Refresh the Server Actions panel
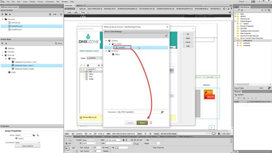272x153 pixels. tap(61, 14)
